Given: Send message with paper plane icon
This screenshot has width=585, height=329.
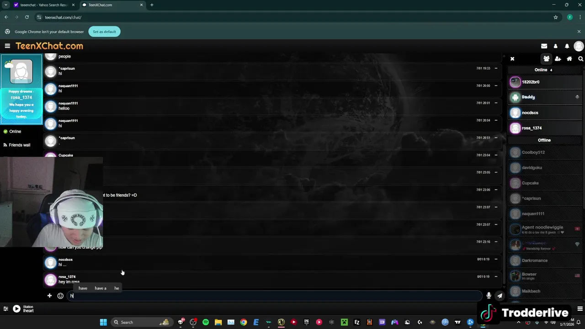Looking at the screenshot, I should click(500, 296).
